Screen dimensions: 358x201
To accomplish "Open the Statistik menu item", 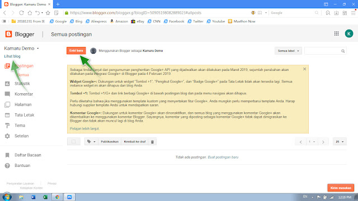I will pos(22,84).
